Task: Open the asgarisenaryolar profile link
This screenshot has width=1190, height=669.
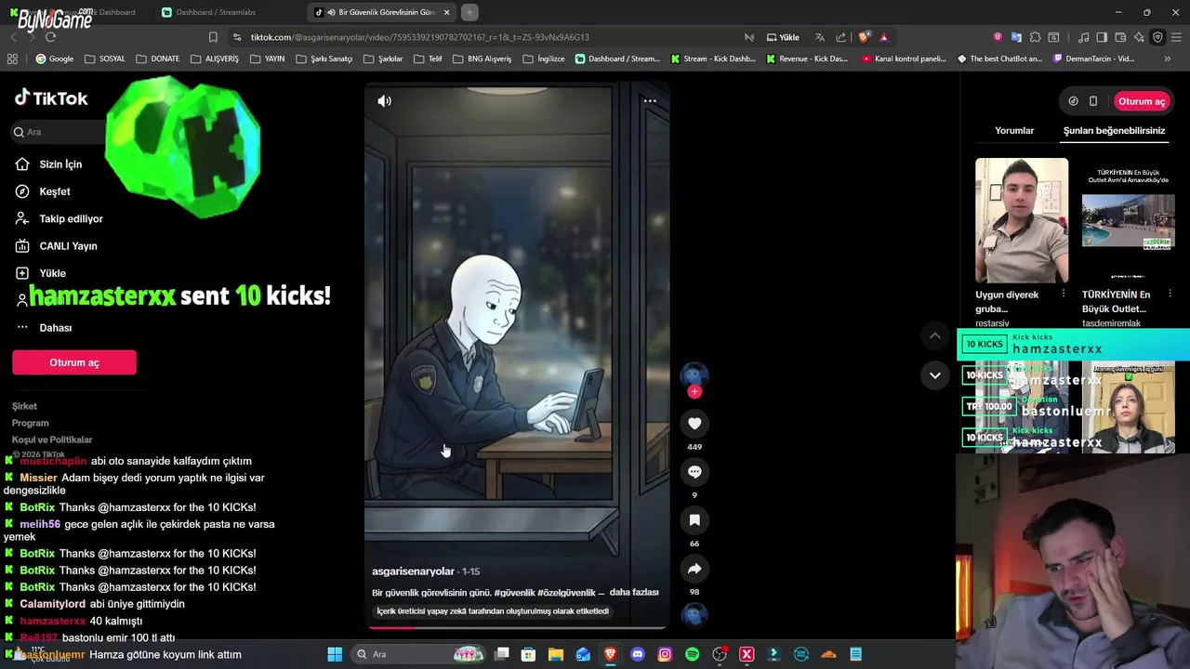Action: 413,571
